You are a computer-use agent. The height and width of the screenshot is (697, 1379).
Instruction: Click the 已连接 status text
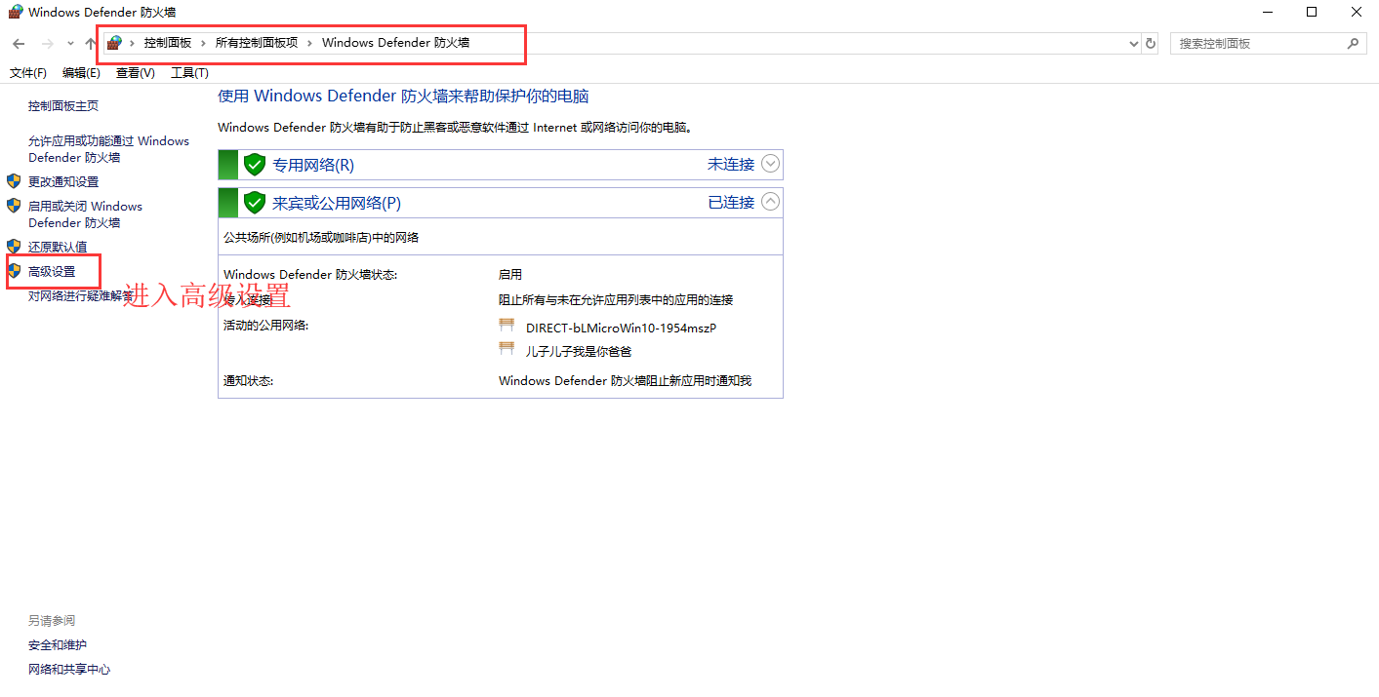coord(731,203)
